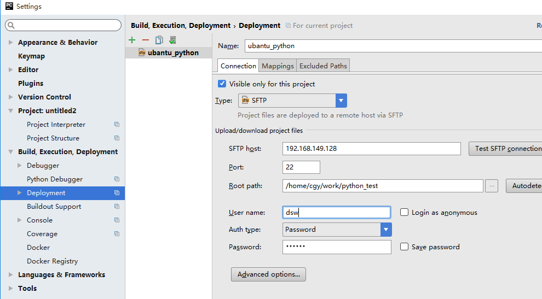Remove the selected server with minus icon
This screenshot has width=542, height=299.
point(146,40)
